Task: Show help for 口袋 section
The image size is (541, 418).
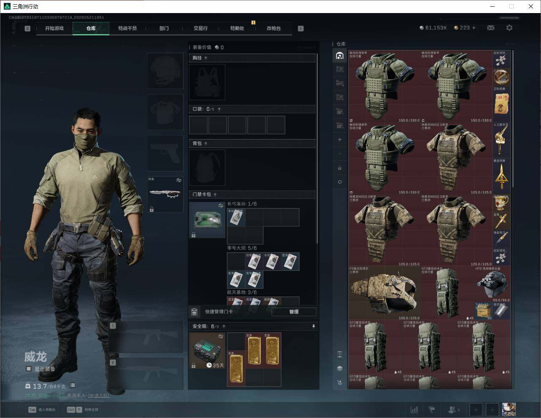Action: pyautogui.click(x=219, y=109)
